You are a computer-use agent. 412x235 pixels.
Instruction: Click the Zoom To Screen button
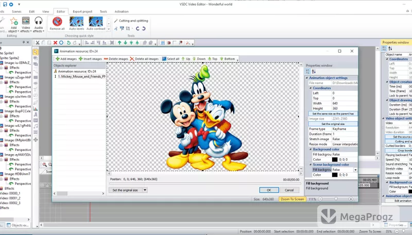point(292,199)
